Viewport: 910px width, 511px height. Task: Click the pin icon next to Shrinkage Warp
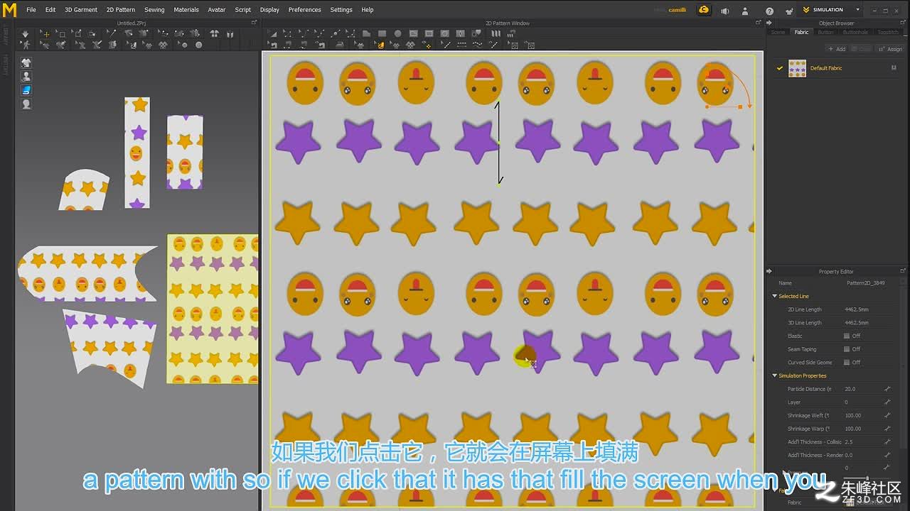887,429
